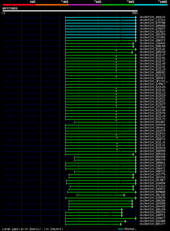Click the orange ~40% identity scale segment
The width and height of the screenshot is (170, 231).
52,5
